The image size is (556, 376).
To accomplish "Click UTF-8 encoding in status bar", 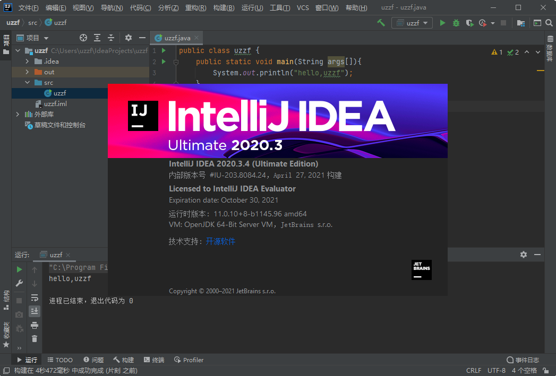I will pos(497,371).
